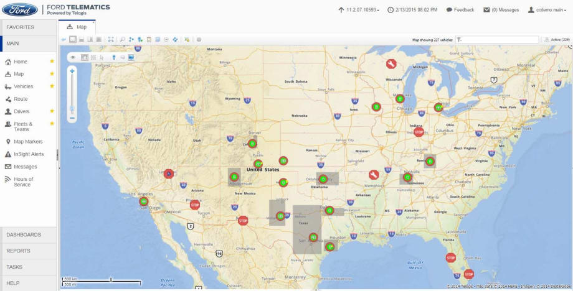Switch to horizontal split layout icon
573x291 pixels.
pos(82,39)
